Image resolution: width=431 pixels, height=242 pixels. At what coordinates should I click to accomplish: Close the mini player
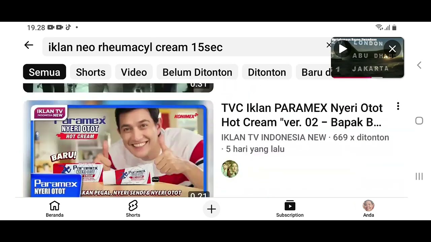tap(392, 49)
